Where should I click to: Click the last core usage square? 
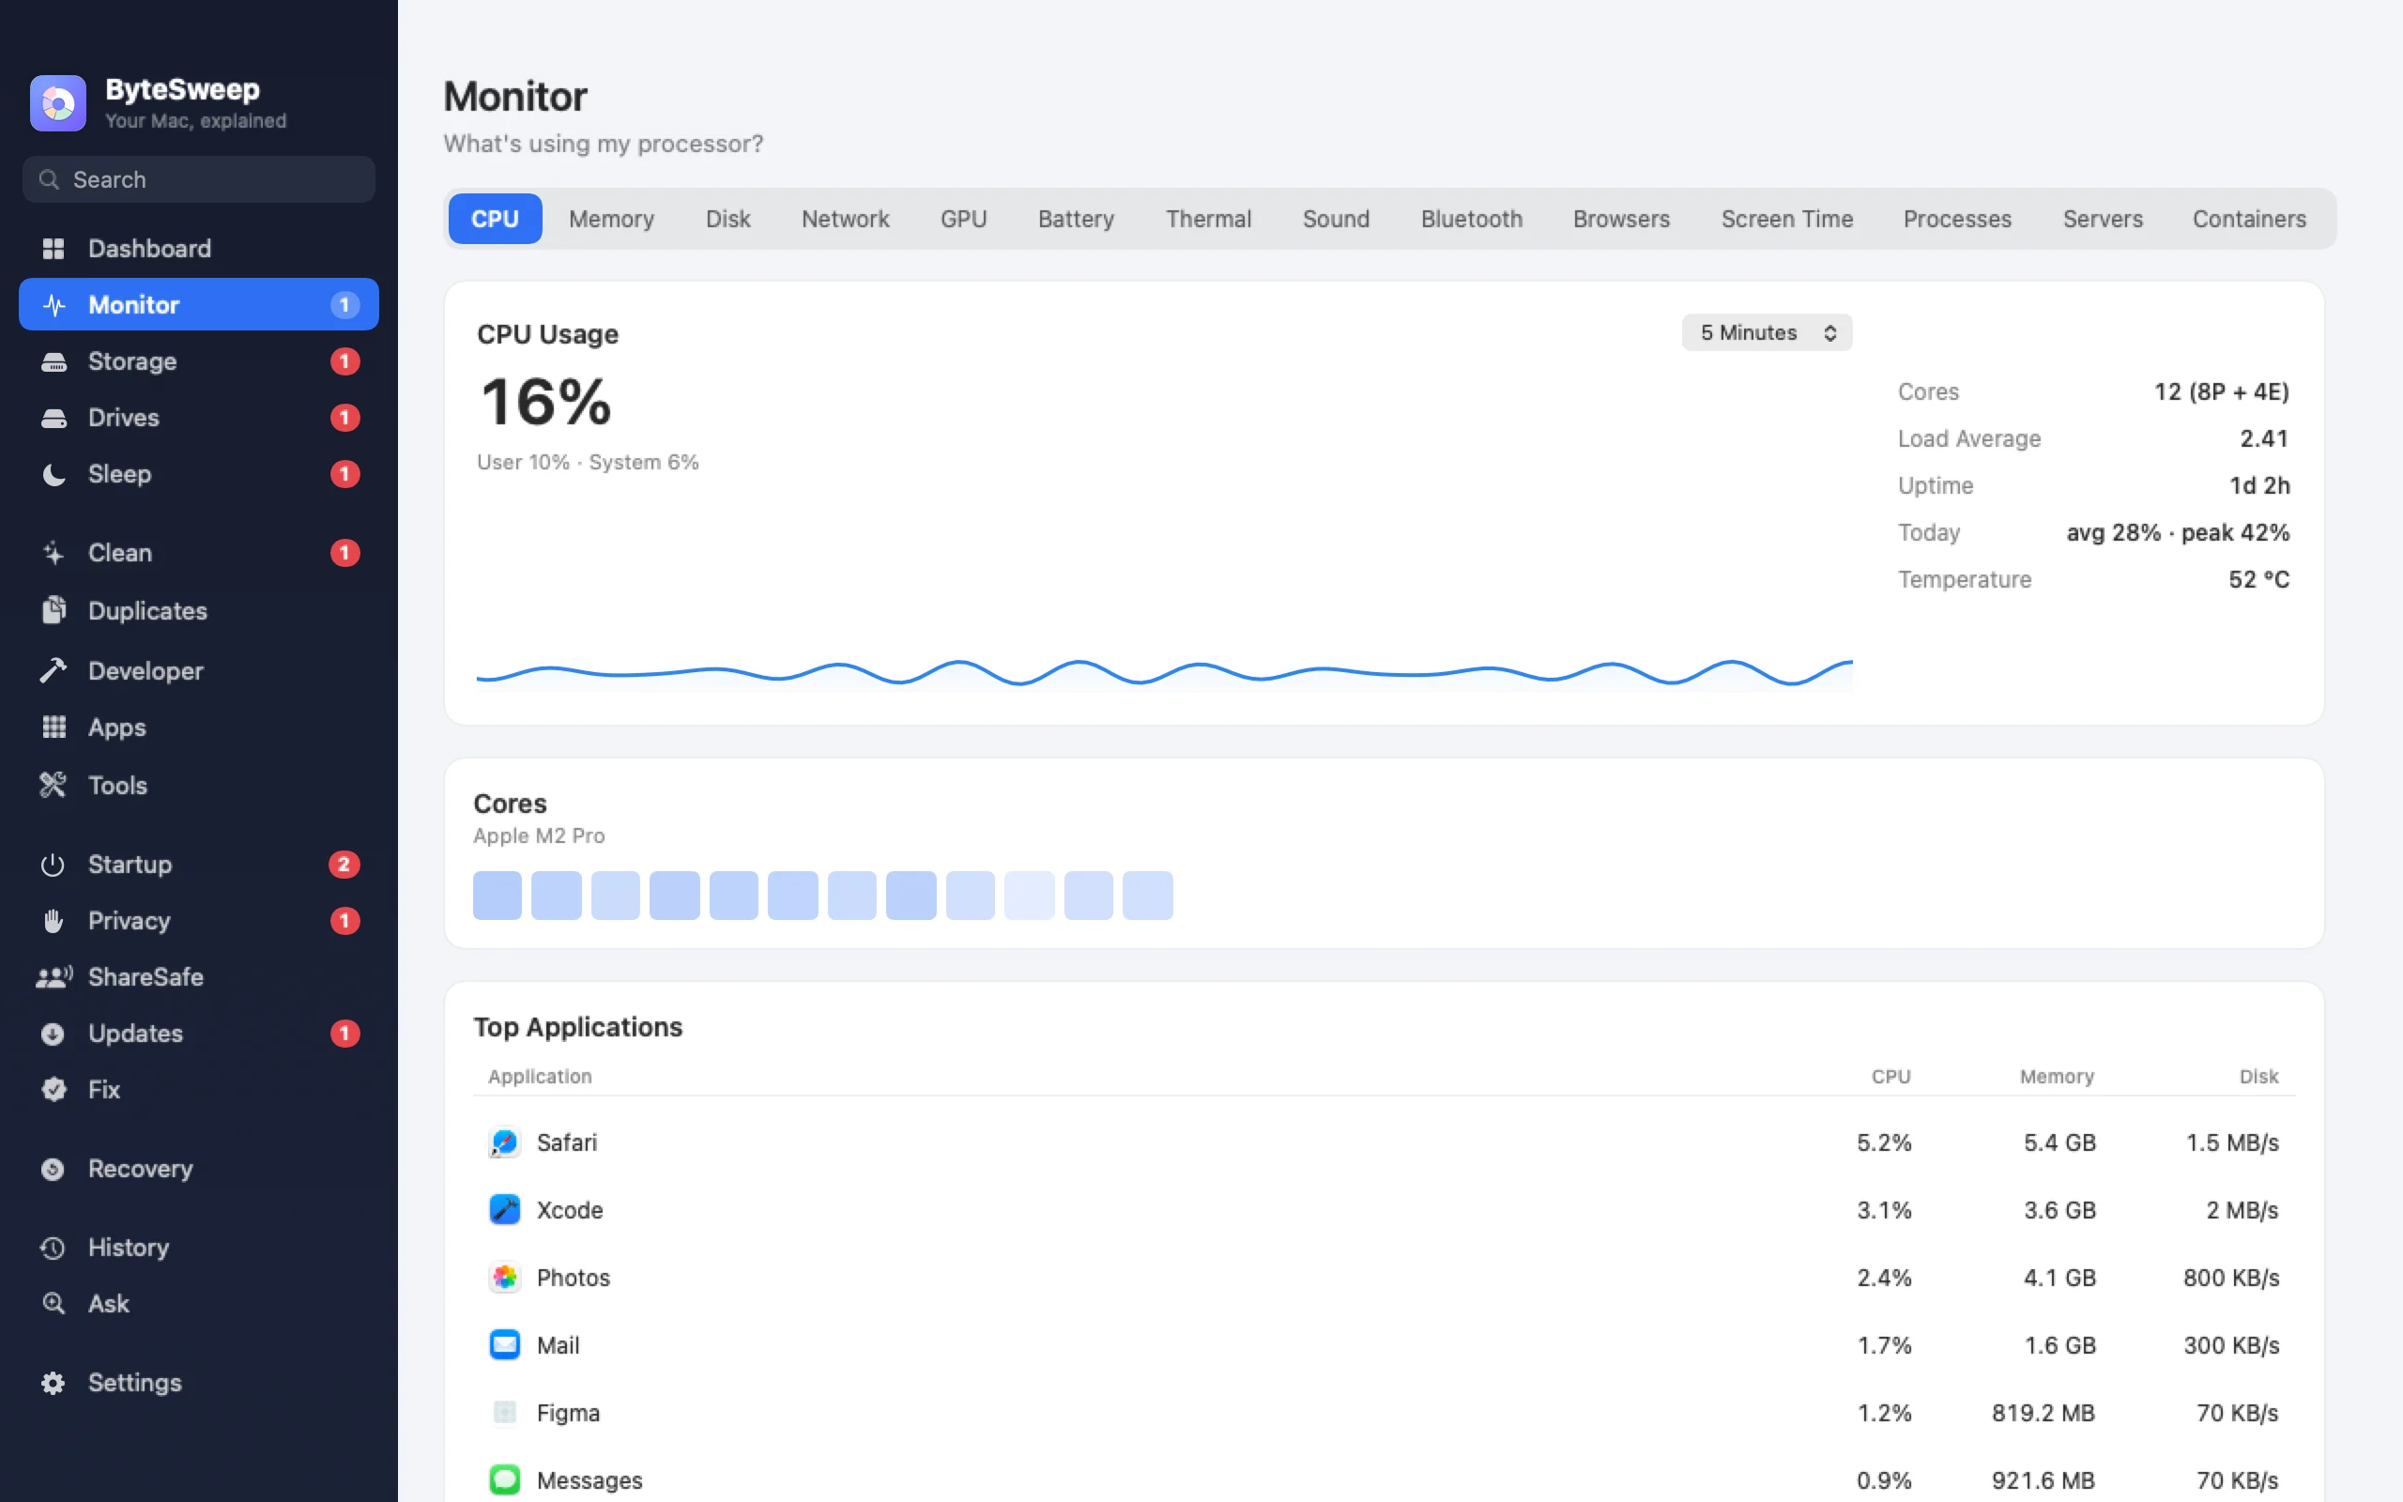tap(1147, 895)
